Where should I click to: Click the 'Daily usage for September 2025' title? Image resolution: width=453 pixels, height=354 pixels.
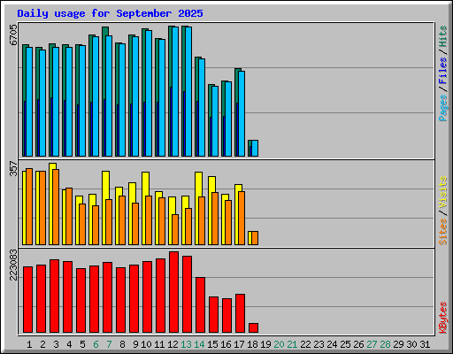click(x=110, y=13)
